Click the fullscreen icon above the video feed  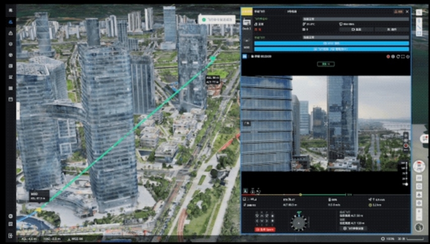(402, 57)
